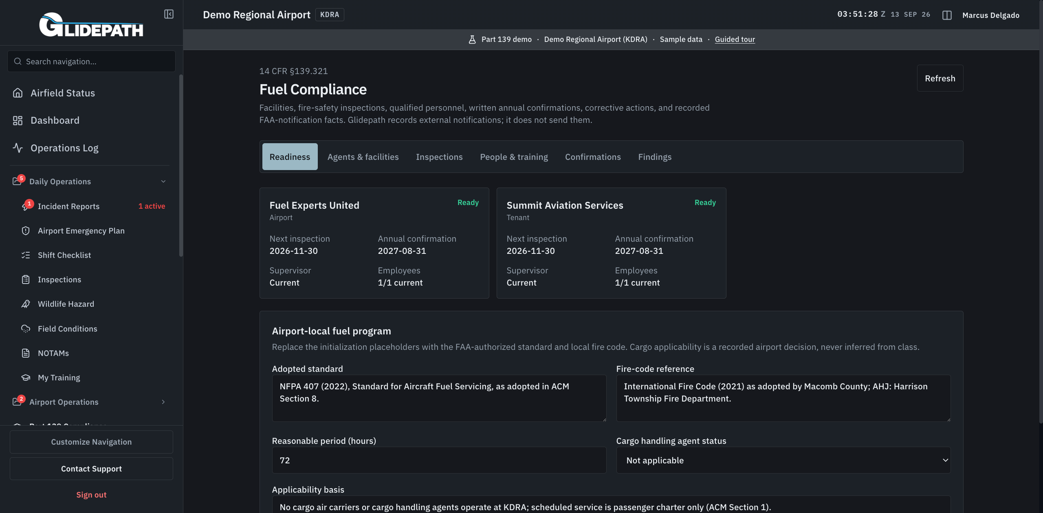Open the Cargo handling agent status dropdown
Image resolution: width=1043 pixels, height=513 pixels.
click(783, 460)
